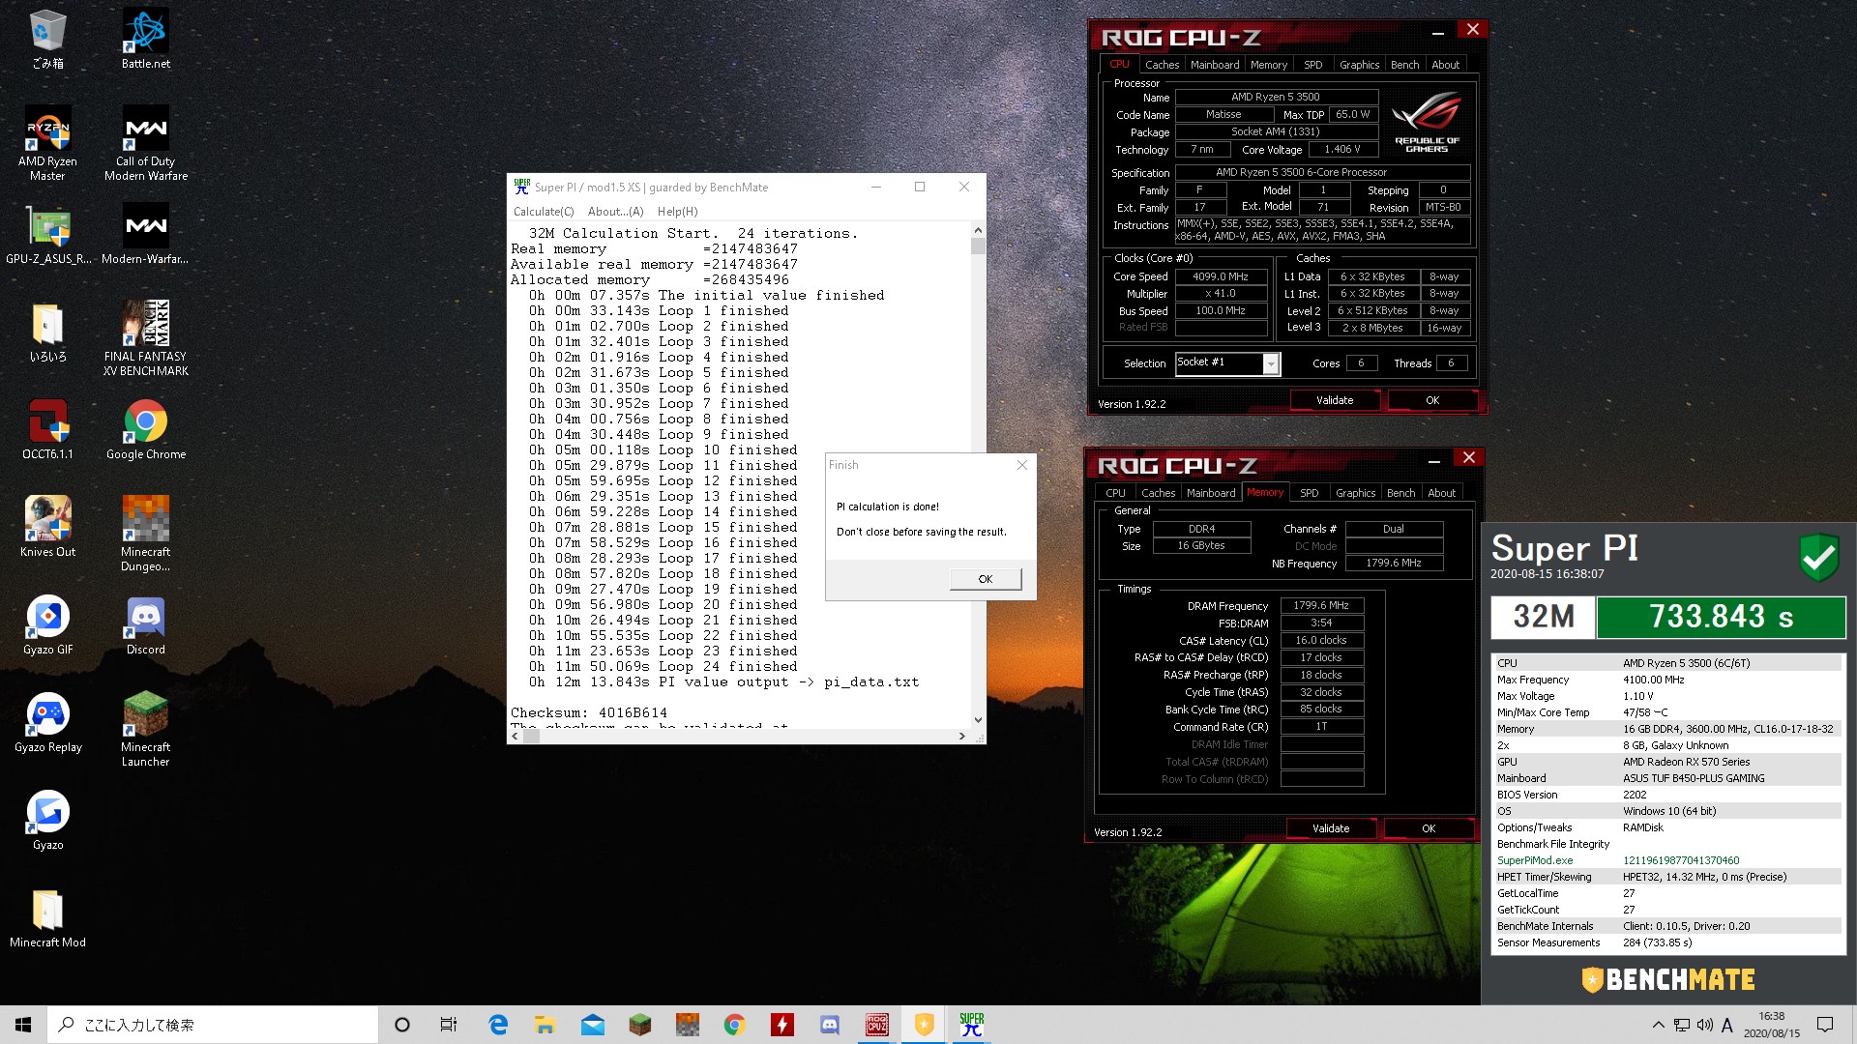Switch to BenchMate shield taskbar icon
Viewport: 1857px width, 1044px height.
click(x=925, y=1025)
